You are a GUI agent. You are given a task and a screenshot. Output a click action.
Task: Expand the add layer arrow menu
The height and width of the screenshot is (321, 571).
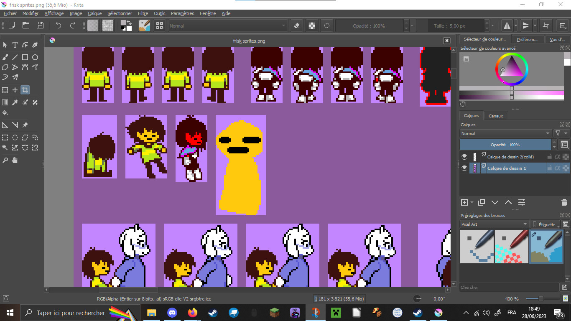click(472, 202)
